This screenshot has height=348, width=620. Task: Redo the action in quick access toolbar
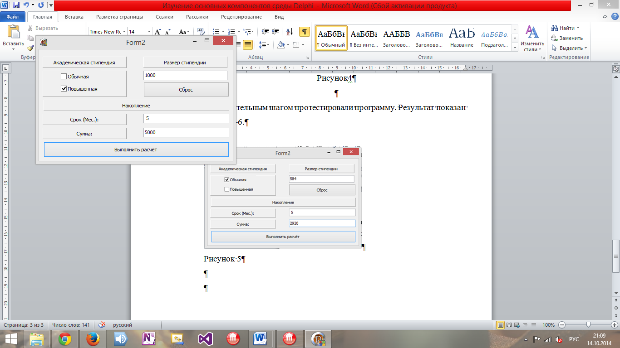(41, 5)
